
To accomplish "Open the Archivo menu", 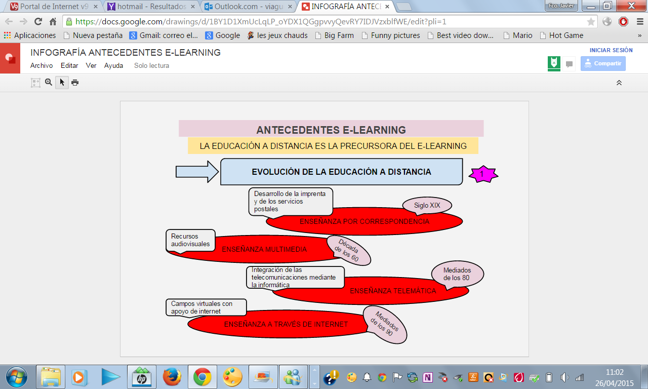I will click(x=41, y=65).
